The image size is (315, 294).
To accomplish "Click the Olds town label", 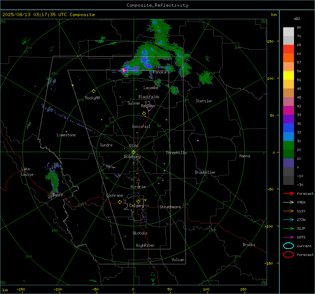I will (x=133, y=146).
